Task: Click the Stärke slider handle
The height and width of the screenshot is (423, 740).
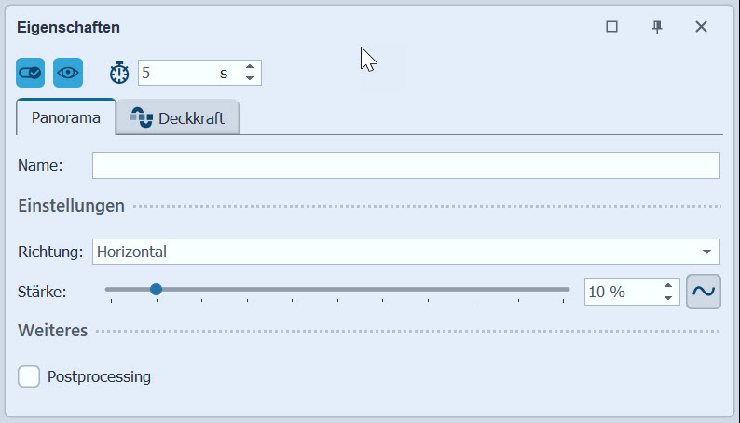Action: point(156,290)
